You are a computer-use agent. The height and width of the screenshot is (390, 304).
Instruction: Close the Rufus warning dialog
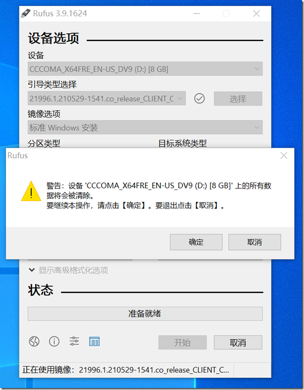click(284, 156)
